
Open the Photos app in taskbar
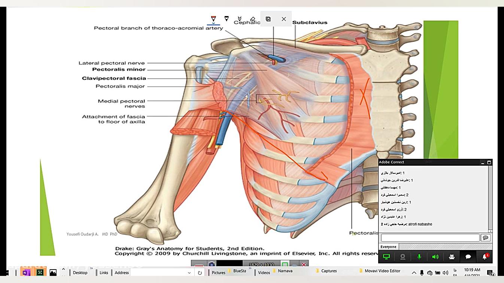tap(53, 273)
